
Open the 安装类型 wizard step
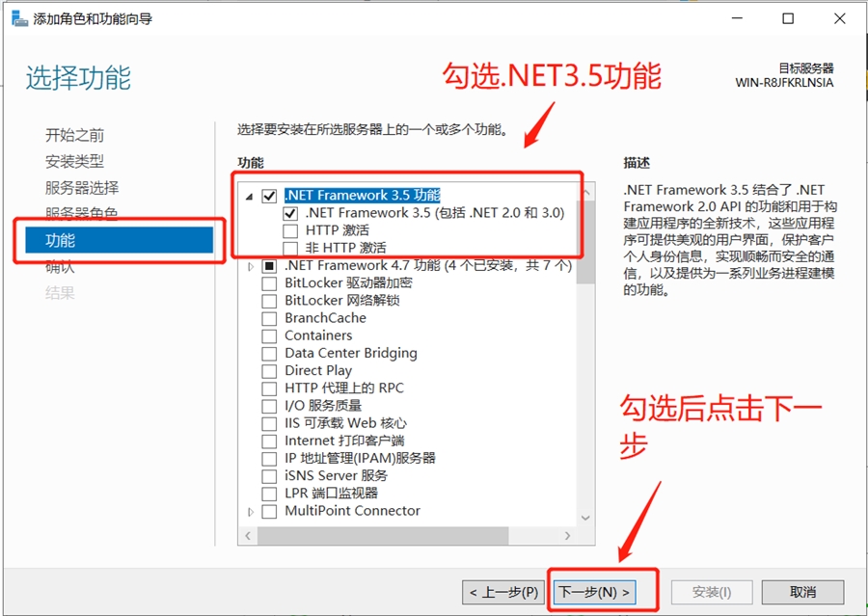(74, 162)
